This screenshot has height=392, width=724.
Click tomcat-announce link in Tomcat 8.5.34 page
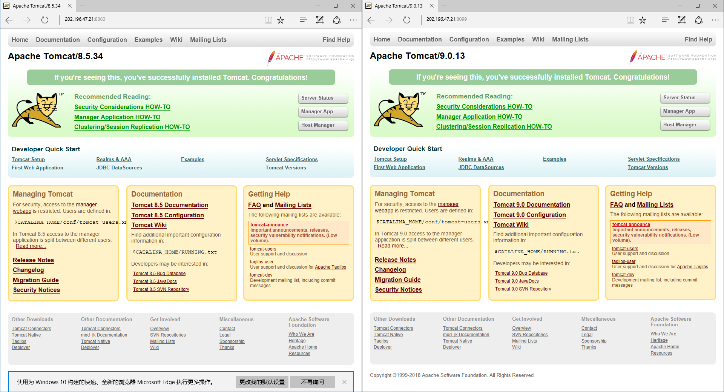(269, 225)
